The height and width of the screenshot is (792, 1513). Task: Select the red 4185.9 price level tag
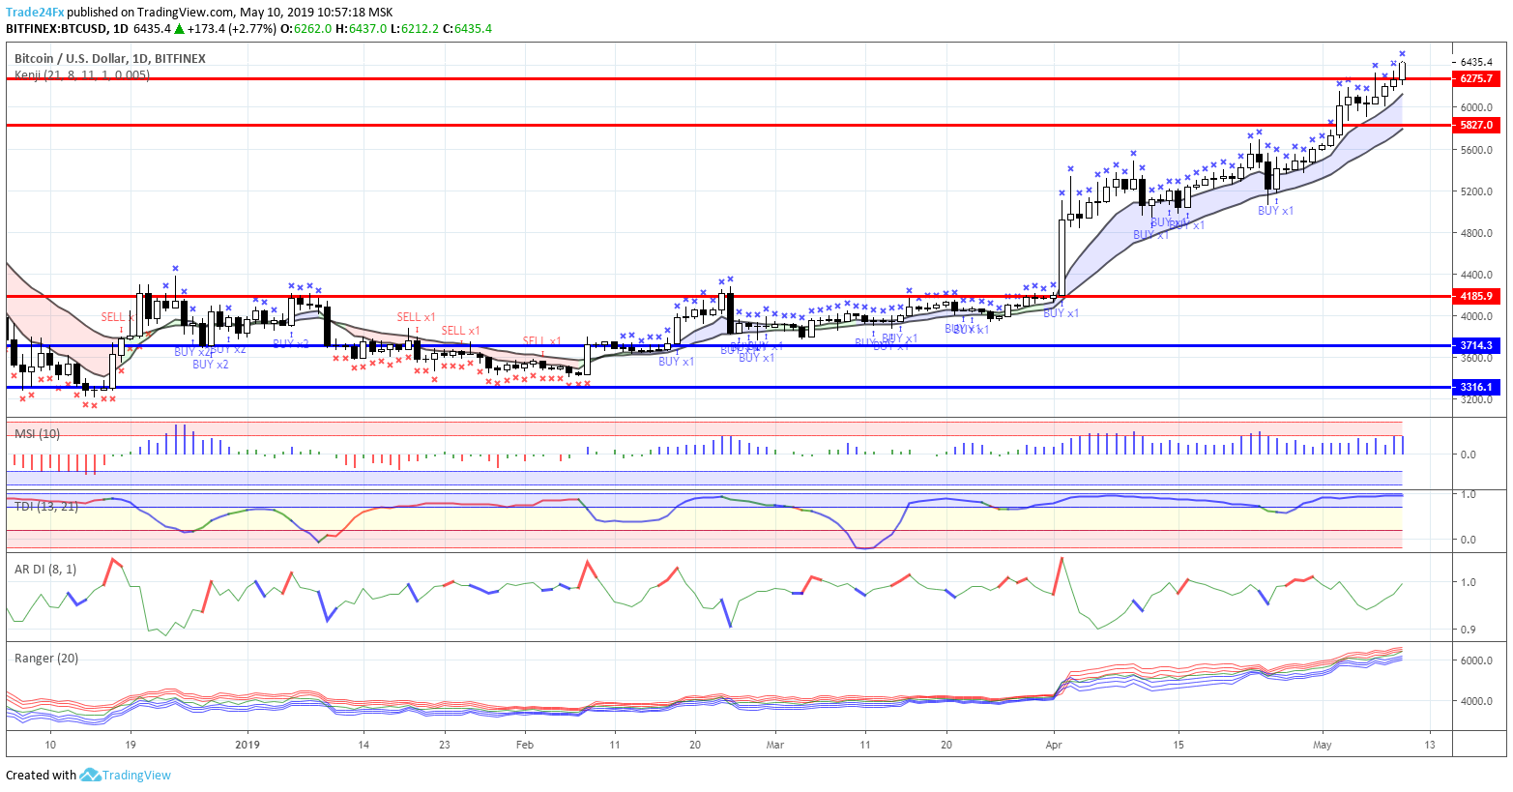click(x=1475, y=296)
